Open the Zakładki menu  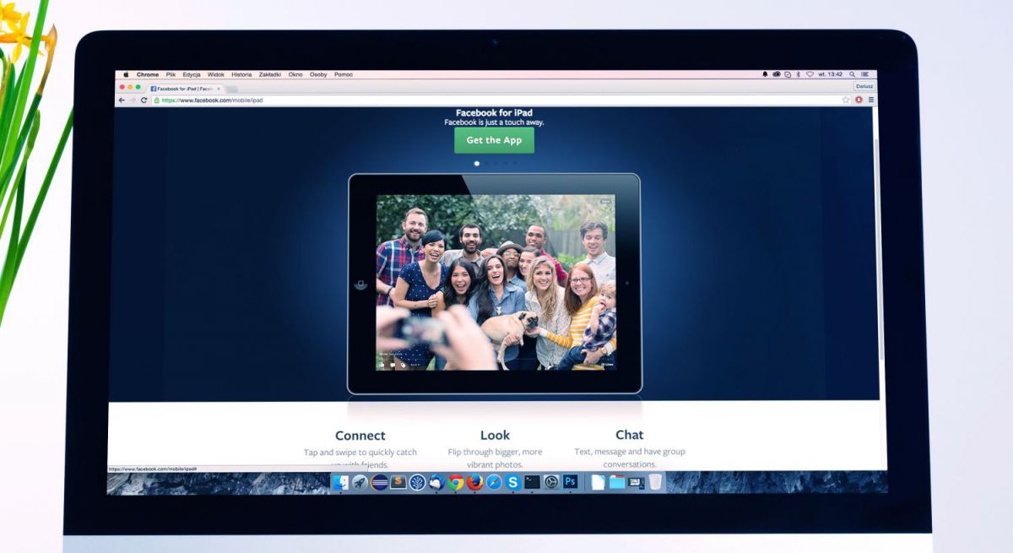[270, 74]
